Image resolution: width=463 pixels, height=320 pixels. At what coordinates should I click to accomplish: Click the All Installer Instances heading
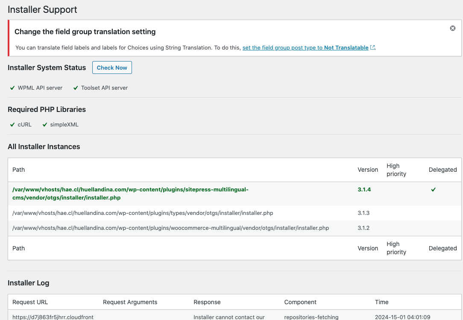pyautogui.click(x=44, y=147)
